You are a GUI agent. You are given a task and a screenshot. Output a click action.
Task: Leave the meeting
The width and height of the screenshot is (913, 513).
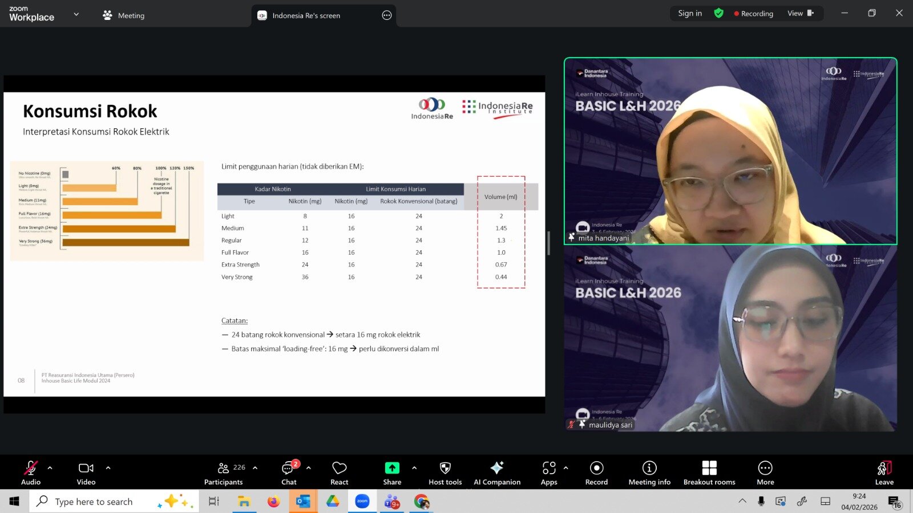(x=884, y=473)
